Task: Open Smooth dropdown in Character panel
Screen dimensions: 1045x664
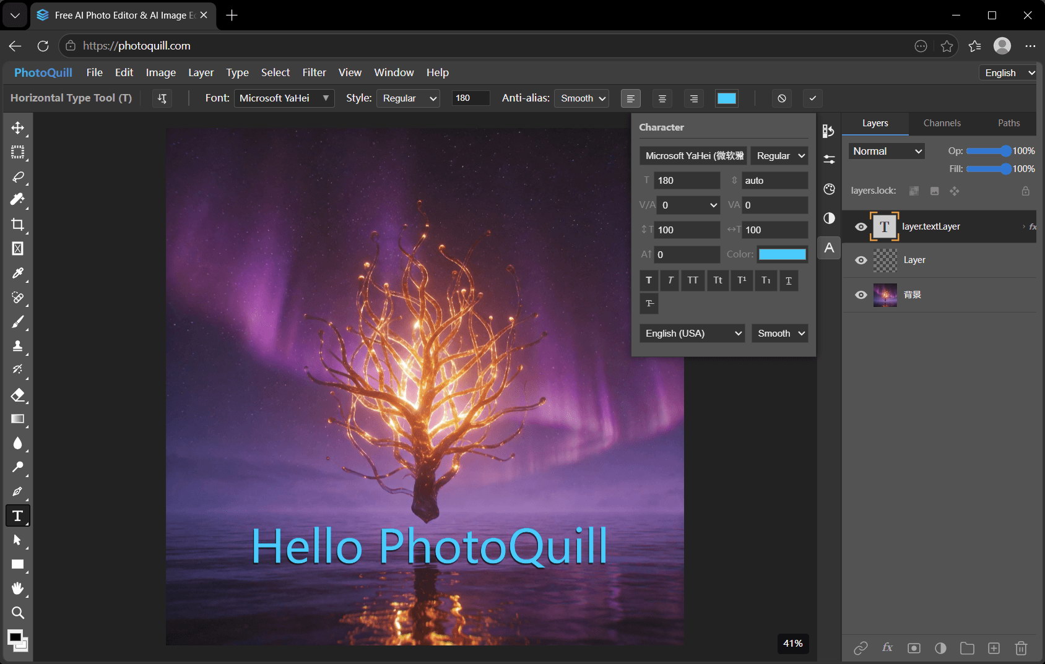Action: (779, 334)
